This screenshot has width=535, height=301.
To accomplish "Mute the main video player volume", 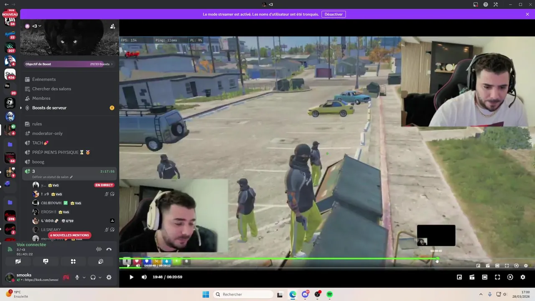I will point(144,277).
